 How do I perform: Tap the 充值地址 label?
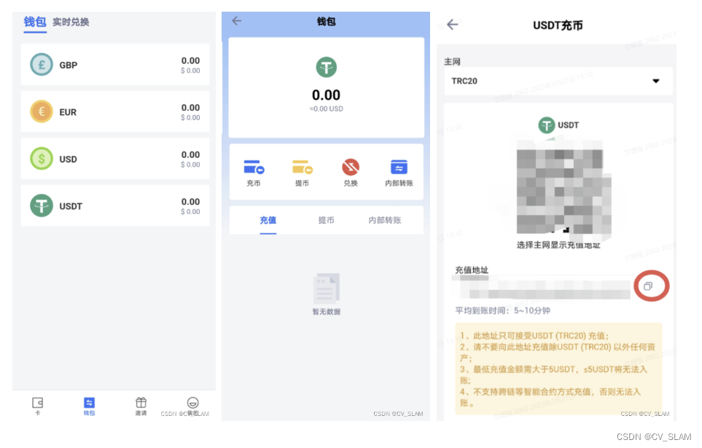tap(472, 270)
